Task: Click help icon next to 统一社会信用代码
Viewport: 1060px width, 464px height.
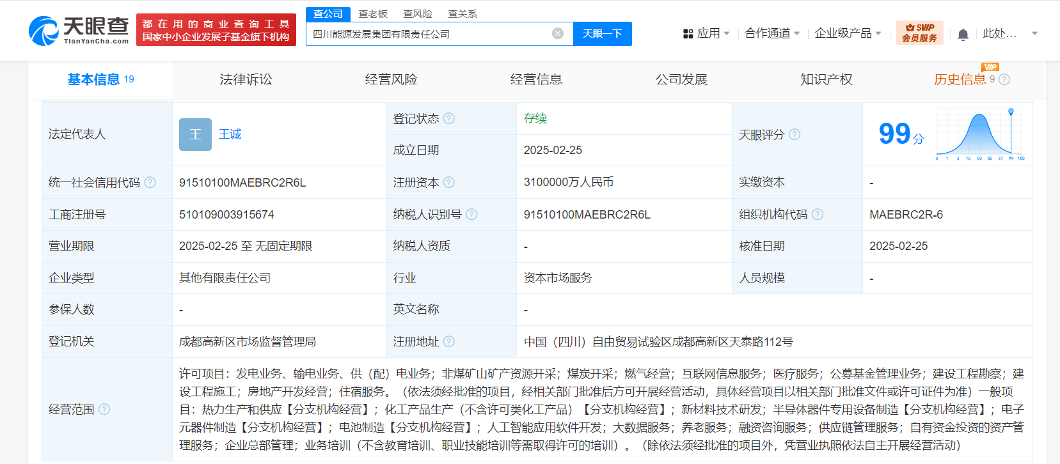Action: click(150, 182)
